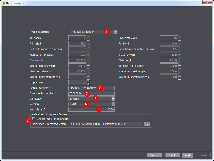Open the Language dropdown showing English

(113, 98)
